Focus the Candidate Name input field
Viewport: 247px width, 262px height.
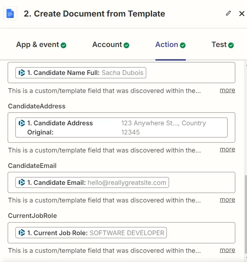coord(121,73)
